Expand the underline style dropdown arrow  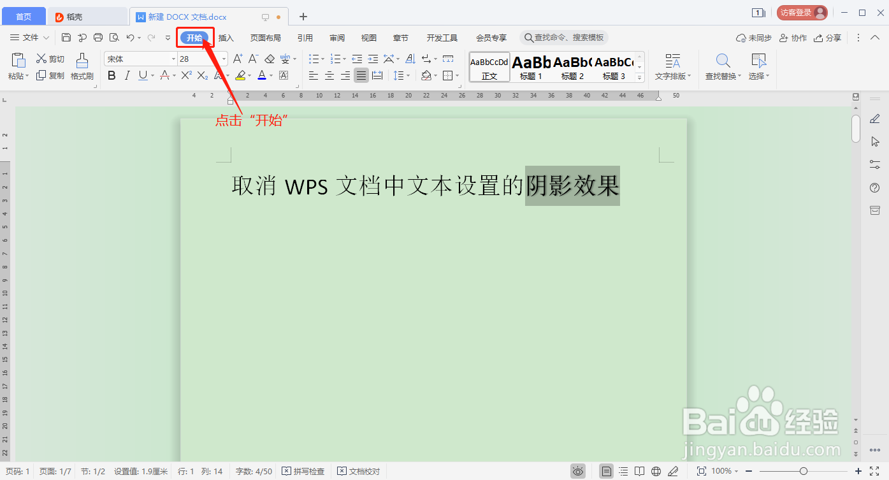(x=152, y=75)
